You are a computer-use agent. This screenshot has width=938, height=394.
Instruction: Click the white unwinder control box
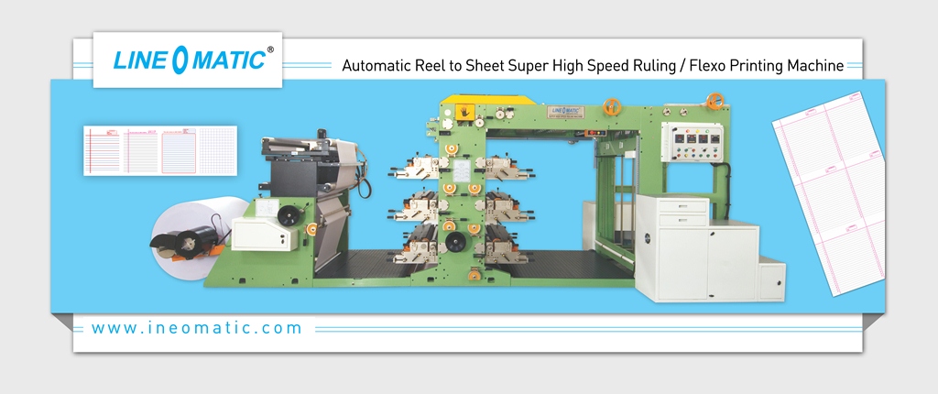tap(262, 234)
